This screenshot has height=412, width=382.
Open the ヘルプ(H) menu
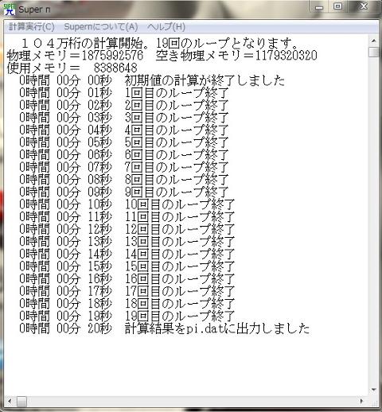click(x=166, y=27)
